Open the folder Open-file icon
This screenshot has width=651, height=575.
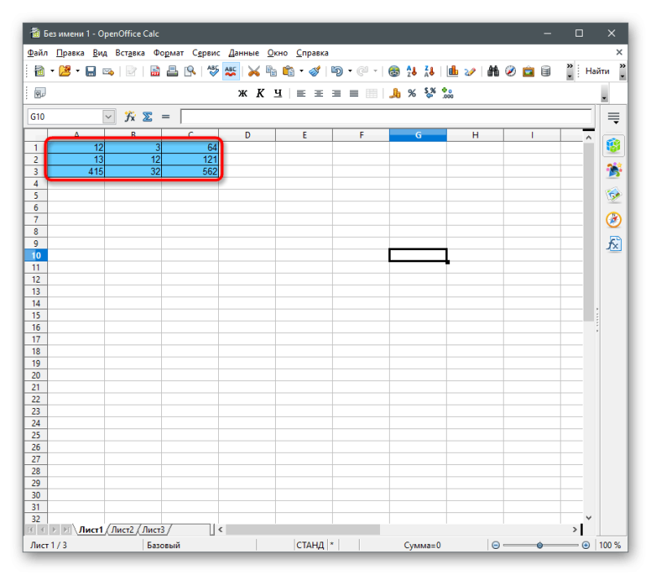pyautogui.click(x=64, y=71)
